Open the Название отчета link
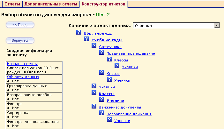Image resolution: width=224 pixels, height=129 pixels. (23, 64)
